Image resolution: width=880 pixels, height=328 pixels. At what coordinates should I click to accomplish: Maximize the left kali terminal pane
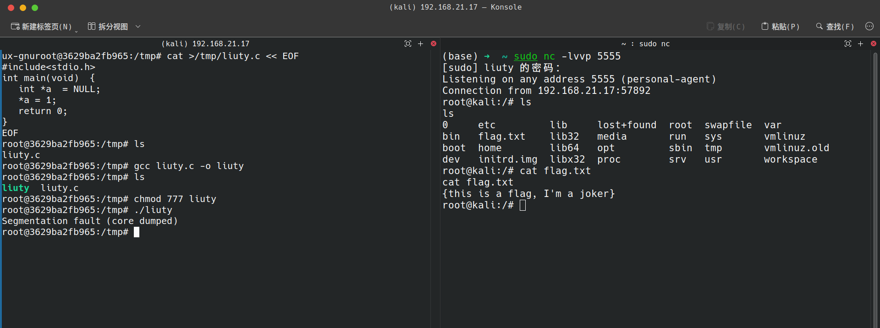(x=408, y=44)
